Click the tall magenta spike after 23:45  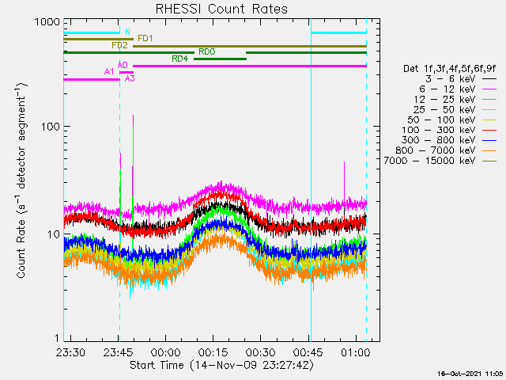pyautogui.click(x=133, y=161)
